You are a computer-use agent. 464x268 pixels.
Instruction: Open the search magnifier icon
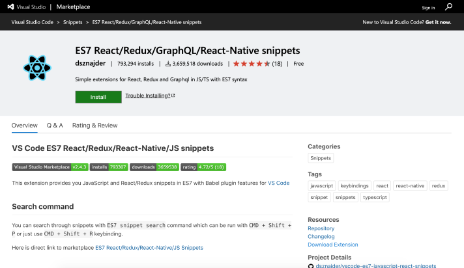pos(448,7)
